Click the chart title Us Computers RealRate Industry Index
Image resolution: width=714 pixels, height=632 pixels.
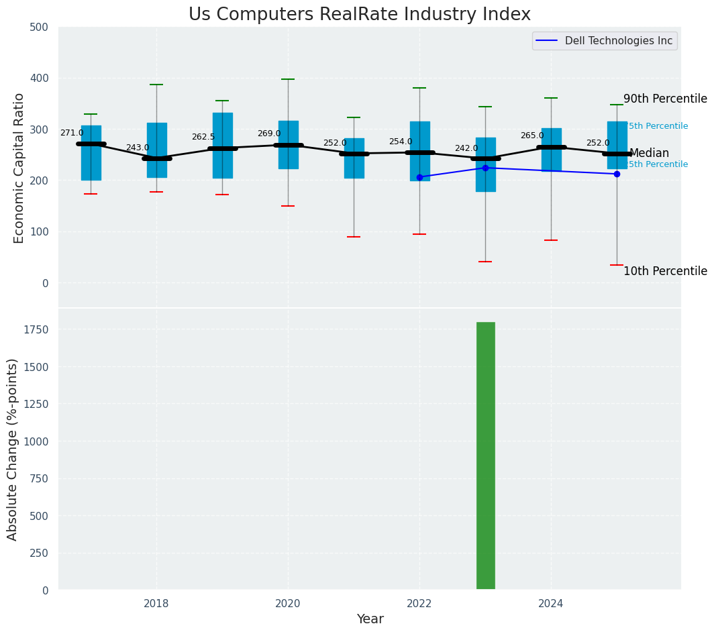[359, 15]
